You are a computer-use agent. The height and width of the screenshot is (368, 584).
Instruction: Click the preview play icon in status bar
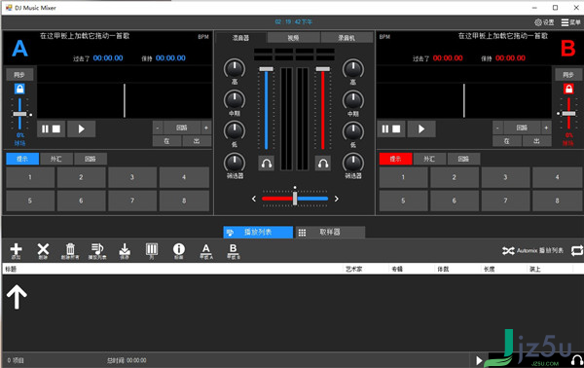[x=479, y=360]
